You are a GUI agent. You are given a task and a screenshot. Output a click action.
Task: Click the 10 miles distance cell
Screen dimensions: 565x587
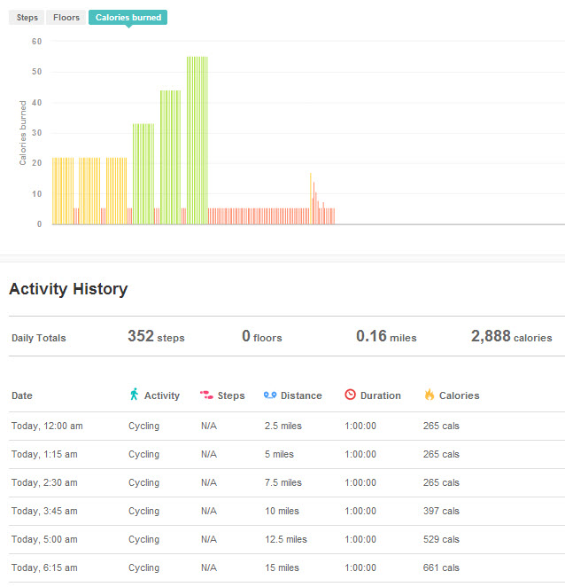tap(282, 512)
